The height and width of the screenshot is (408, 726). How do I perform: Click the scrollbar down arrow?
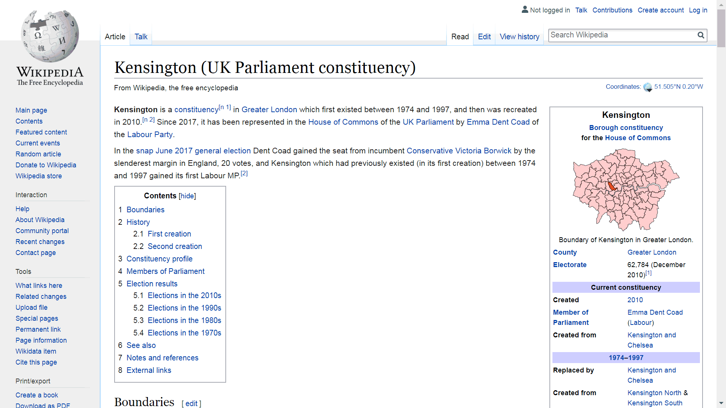point(721,403)
